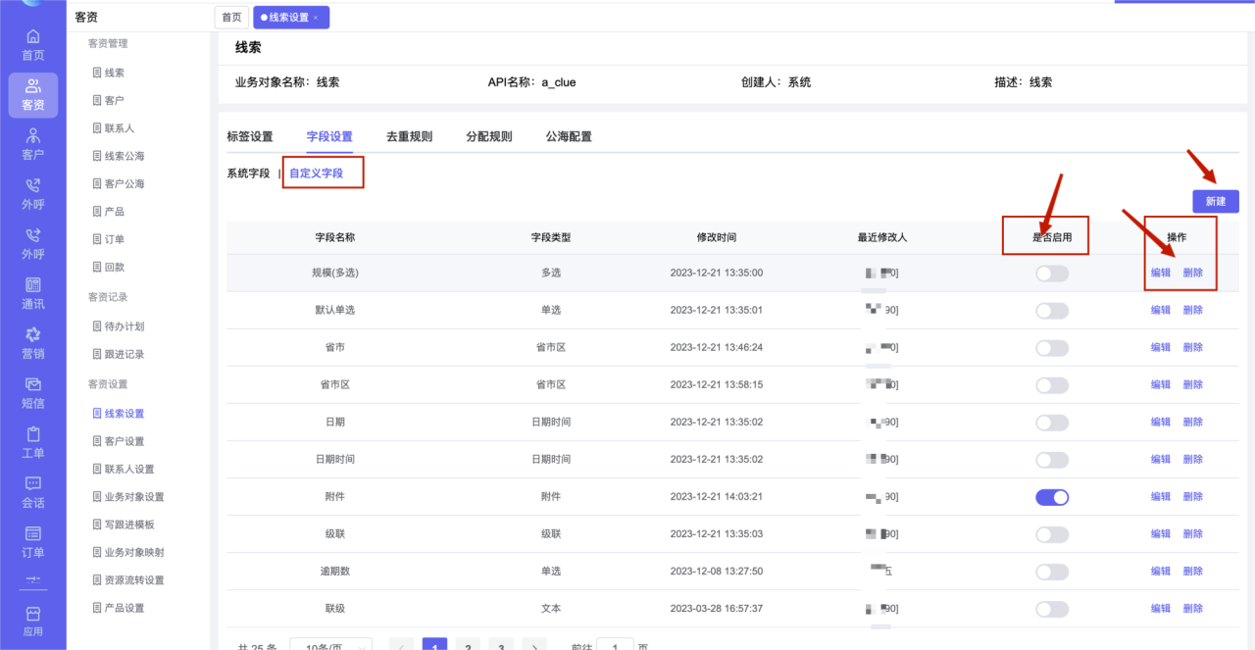Edit the 省市 field

[x=1161, y=347]
